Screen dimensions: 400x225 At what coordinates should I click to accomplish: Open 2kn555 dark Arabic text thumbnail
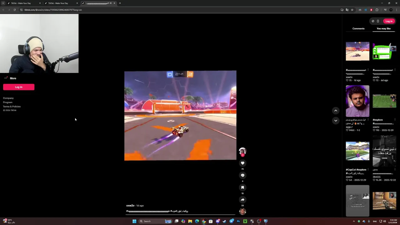[x=384, y=151]
